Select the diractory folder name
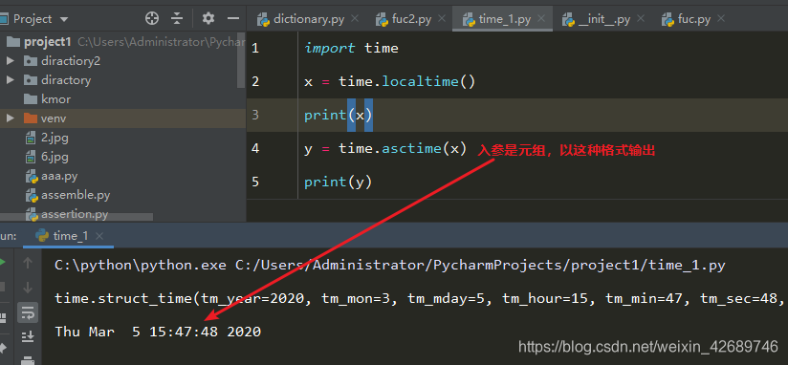 pos(66,80)
